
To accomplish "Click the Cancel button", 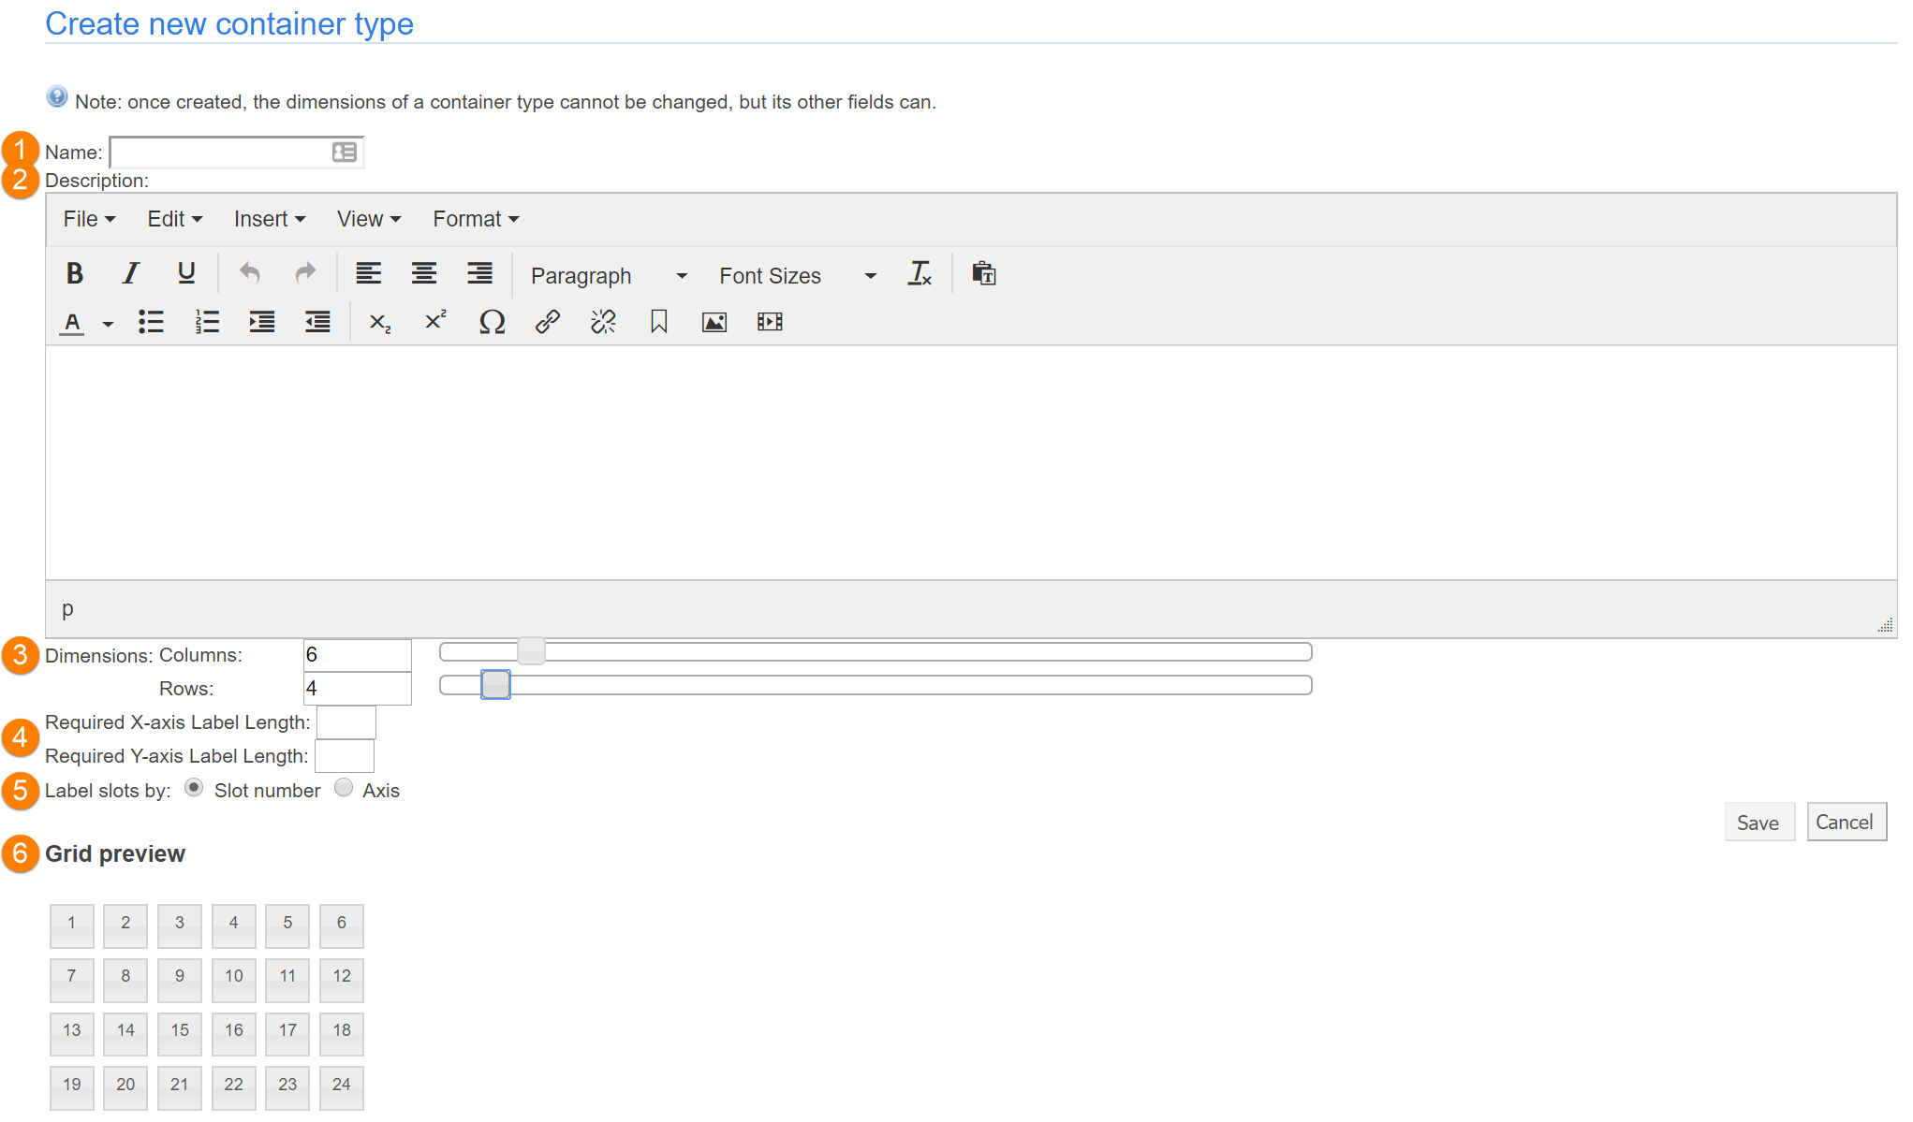I will (x=1845, y=822).
